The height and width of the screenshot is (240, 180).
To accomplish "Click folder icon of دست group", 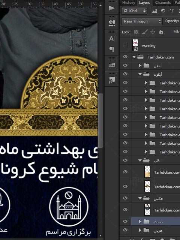I will tap(146, 222).
